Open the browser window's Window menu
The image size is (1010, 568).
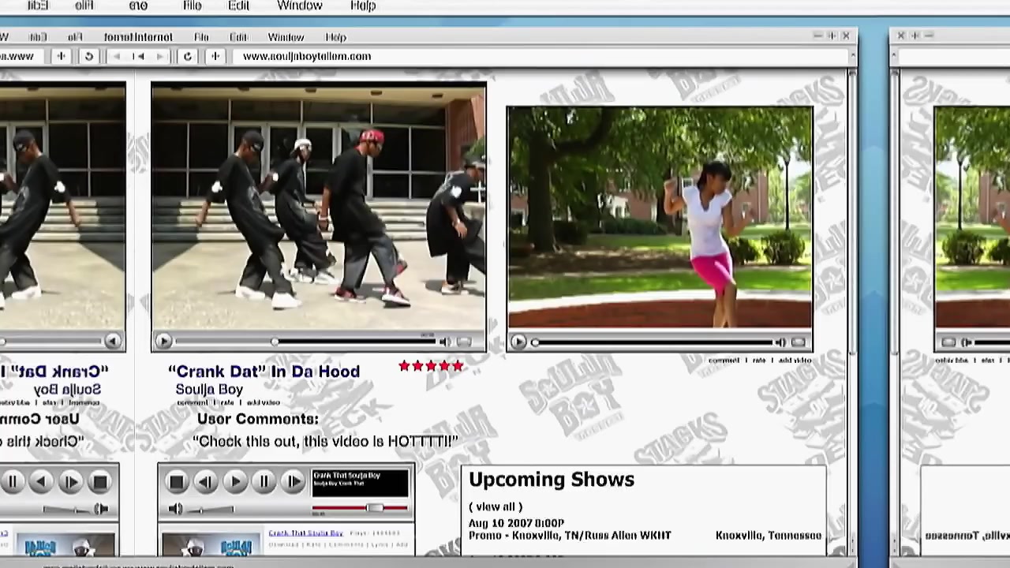tap(286, 37)
